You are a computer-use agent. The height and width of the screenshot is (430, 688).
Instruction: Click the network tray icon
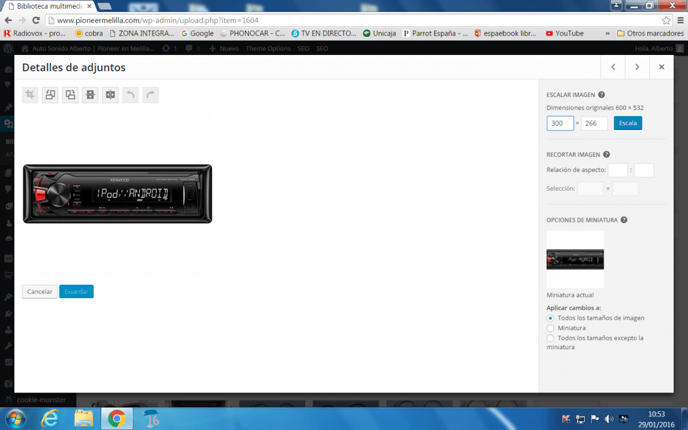pyautogui.click(x=580, y=419)
